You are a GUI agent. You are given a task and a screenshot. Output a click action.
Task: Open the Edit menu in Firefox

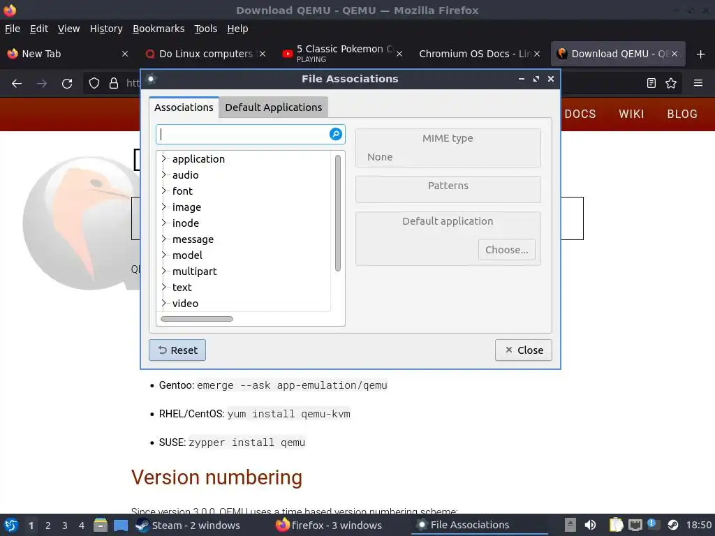[x=39, y=29]
